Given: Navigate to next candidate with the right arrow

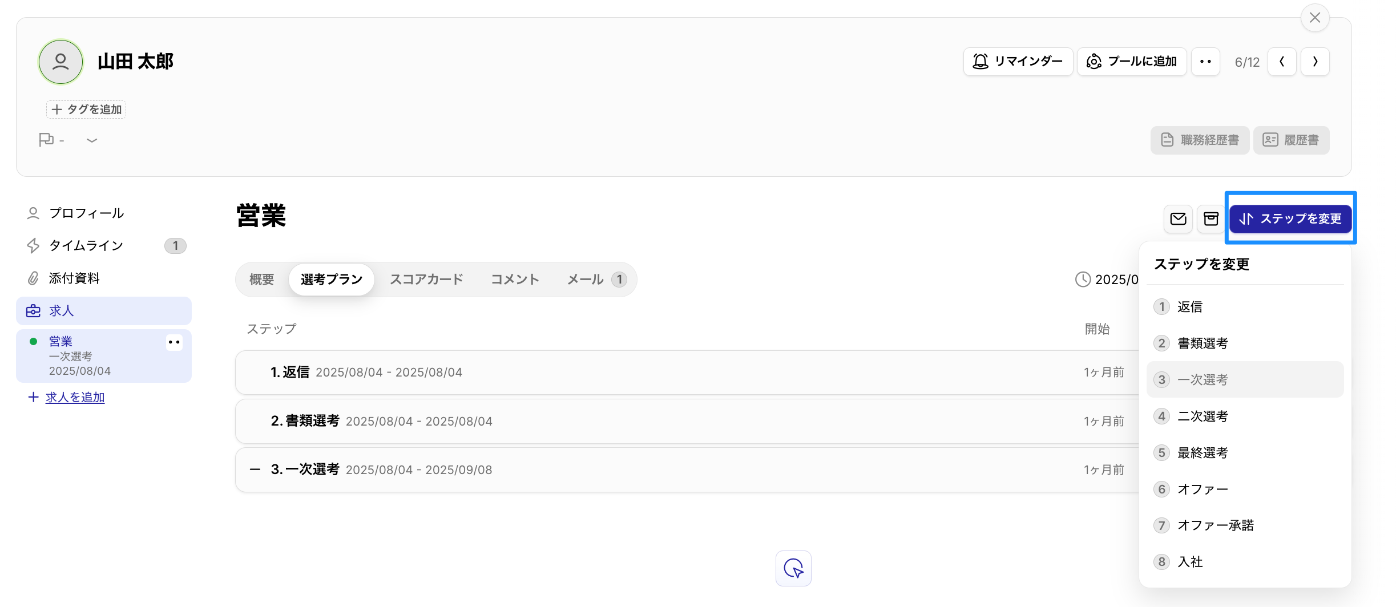Looking at the screenshot, I should point(1315,61).
